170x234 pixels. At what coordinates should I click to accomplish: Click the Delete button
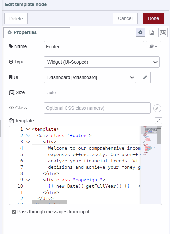pos(16,19)
